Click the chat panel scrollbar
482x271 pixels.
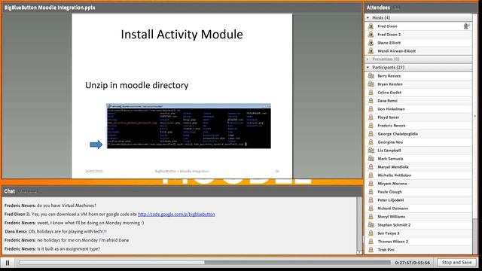359,226
